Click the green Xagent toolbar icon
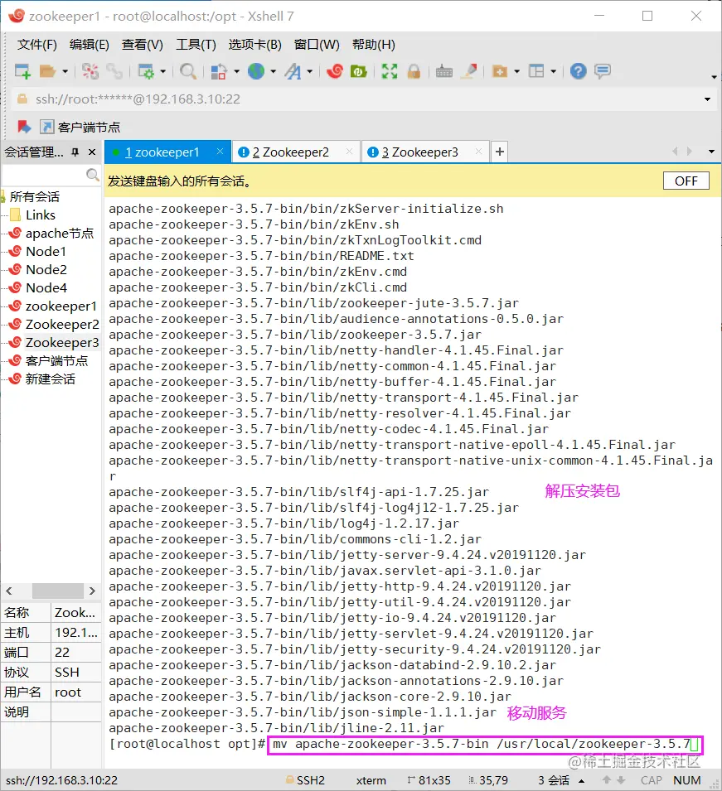Image resolution: width=722 pixels, height=791 pixels. (358, 71)
